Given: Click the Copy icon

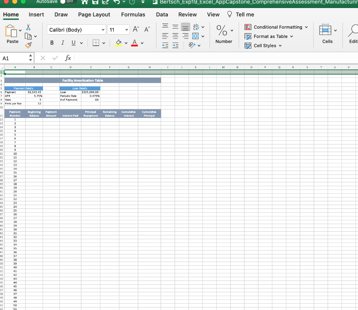Looking at the screenshot, I should [28, 36].
